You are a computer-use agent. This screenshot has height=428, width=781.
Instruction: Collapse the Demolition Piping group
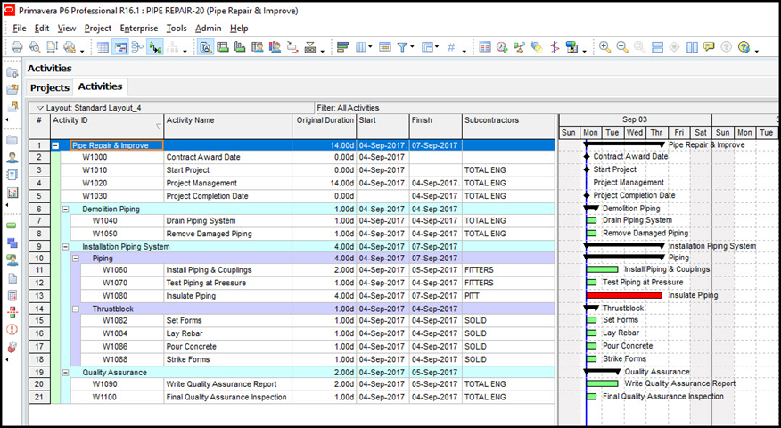pos(66,209)
